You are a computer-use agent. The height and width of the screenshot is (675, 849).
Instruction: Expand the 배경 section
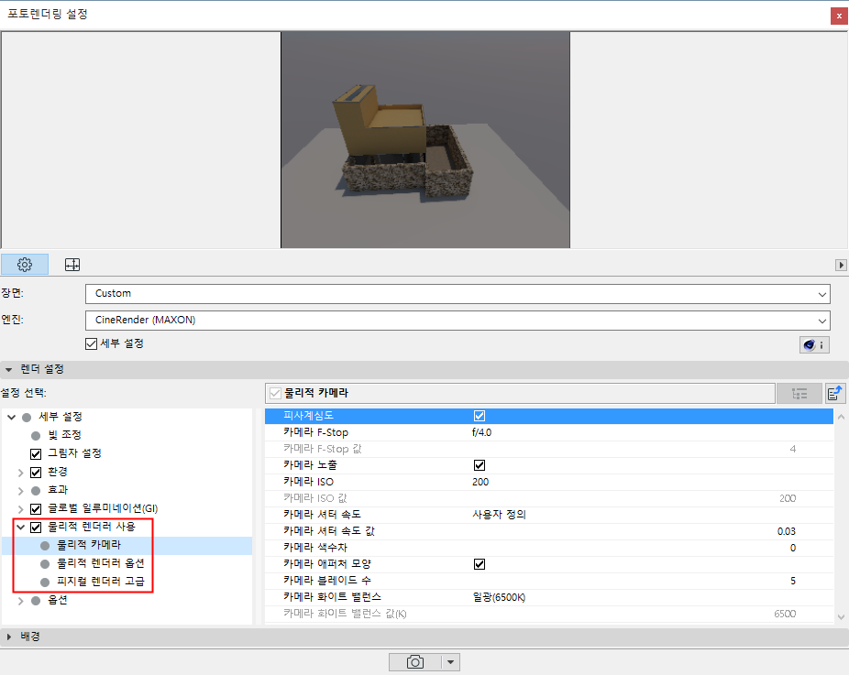click(x=8, y=637)
